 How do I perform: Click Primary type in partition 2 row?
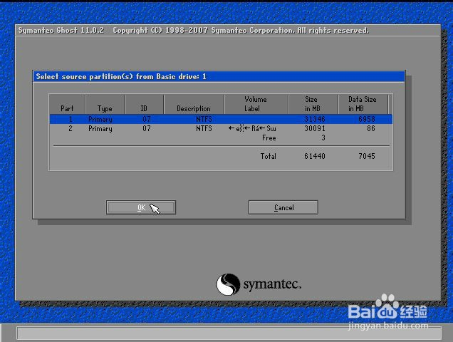coord(100,129)
